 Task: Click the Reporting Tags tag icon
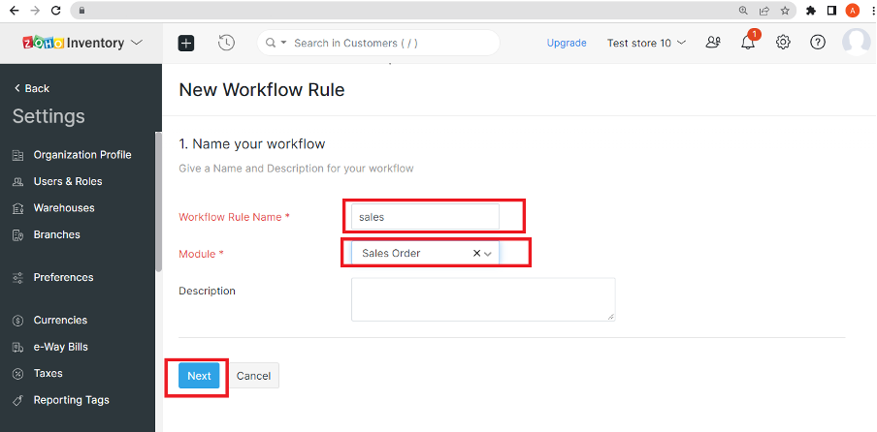[17, 400]
